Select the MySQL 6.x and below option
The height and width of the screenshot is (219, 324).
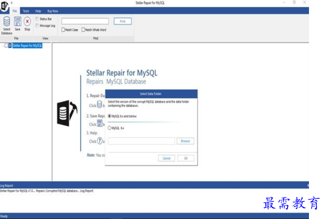(x=109, y=116)
